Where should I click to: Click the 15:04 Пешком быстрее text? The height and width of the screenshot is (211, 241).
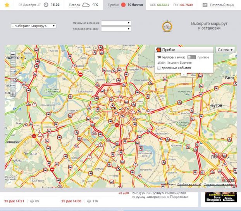point(174,63)
